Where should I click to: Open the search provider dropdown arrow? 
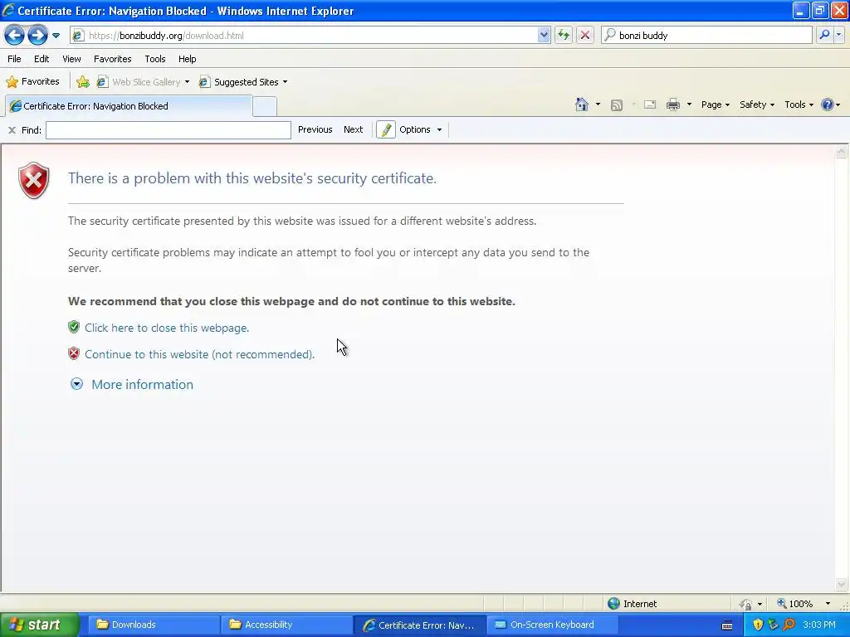click(x=838, y=35)
